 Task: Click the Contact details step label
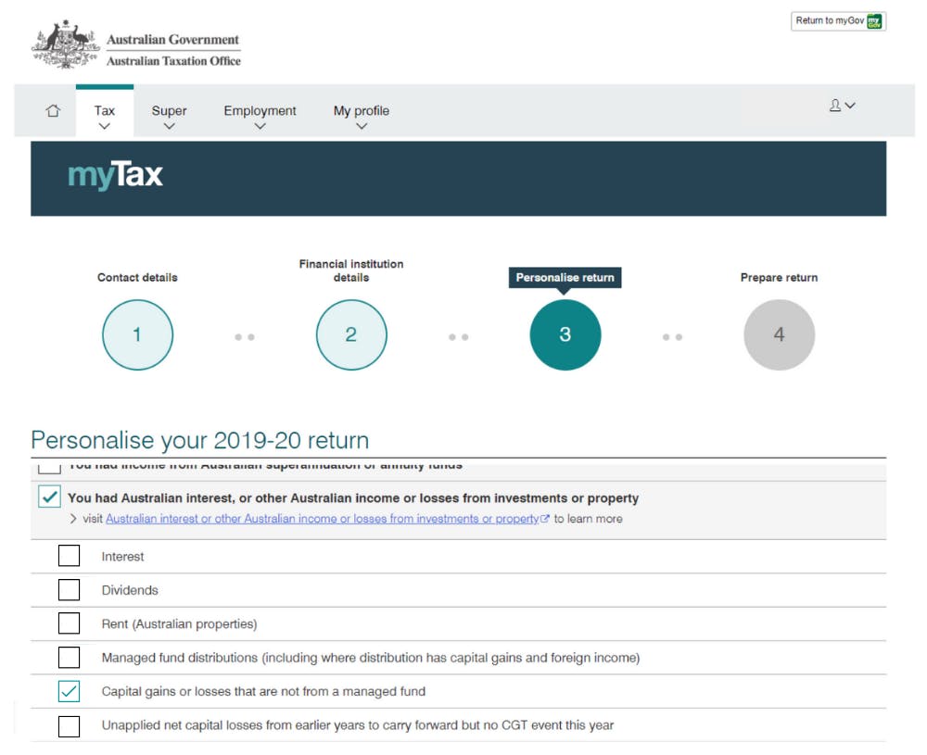click(137, 278)
